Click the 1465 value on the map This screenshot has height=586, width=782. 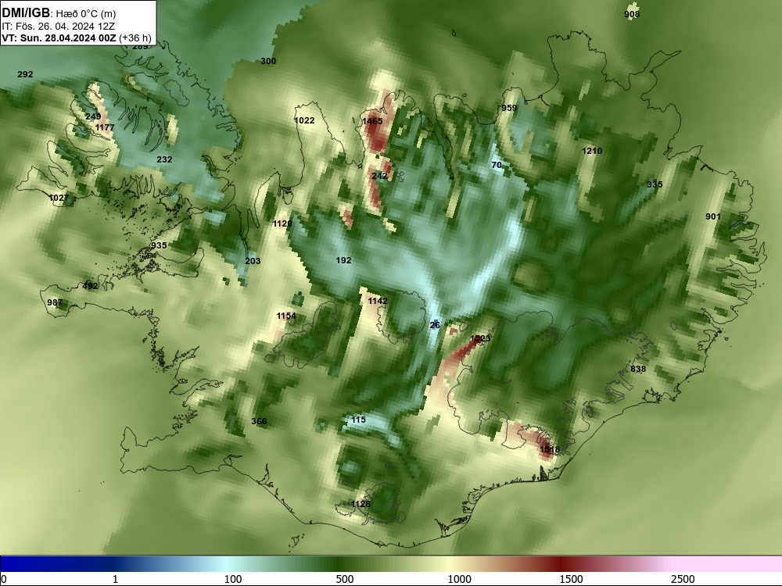click(x=372, y=121)
